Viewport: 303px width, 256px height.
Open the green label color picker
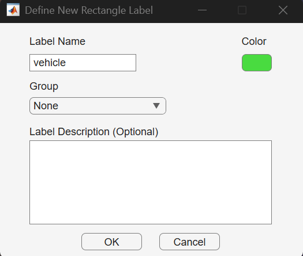tap(257, 63)
